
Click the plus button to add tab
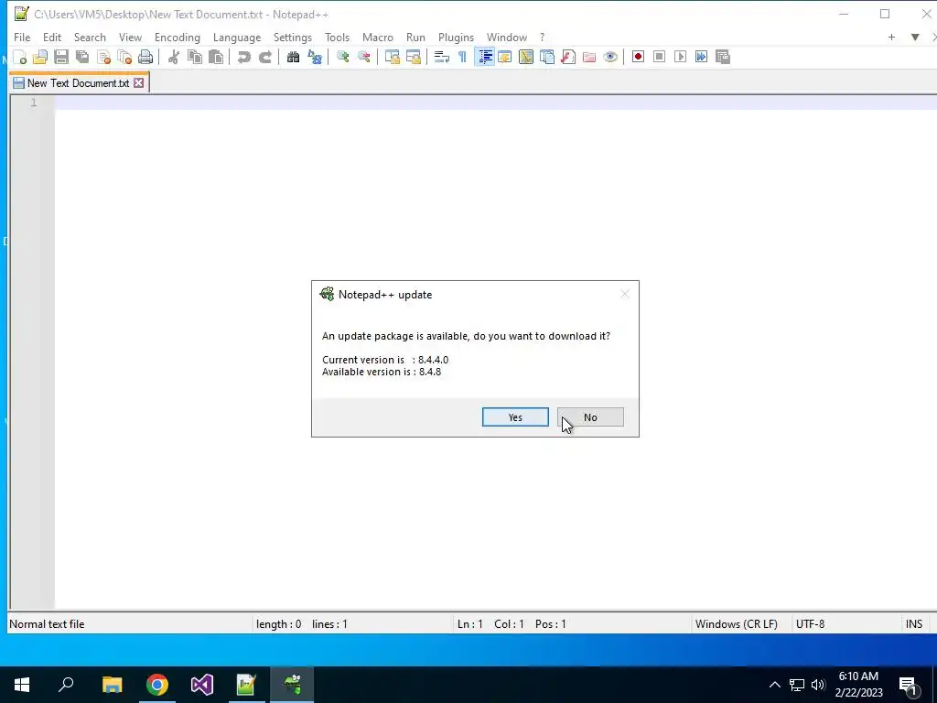891,37
